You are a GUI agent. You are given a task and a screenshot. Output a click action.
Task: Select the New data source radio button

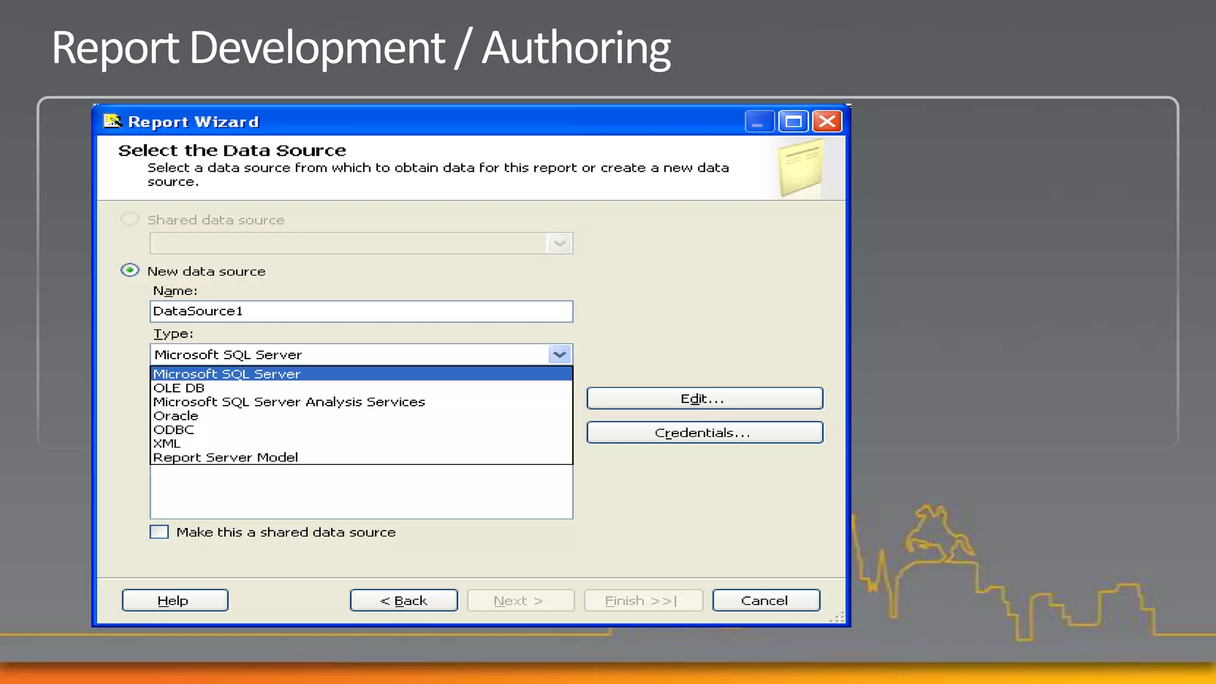click(x=130, y=271)
